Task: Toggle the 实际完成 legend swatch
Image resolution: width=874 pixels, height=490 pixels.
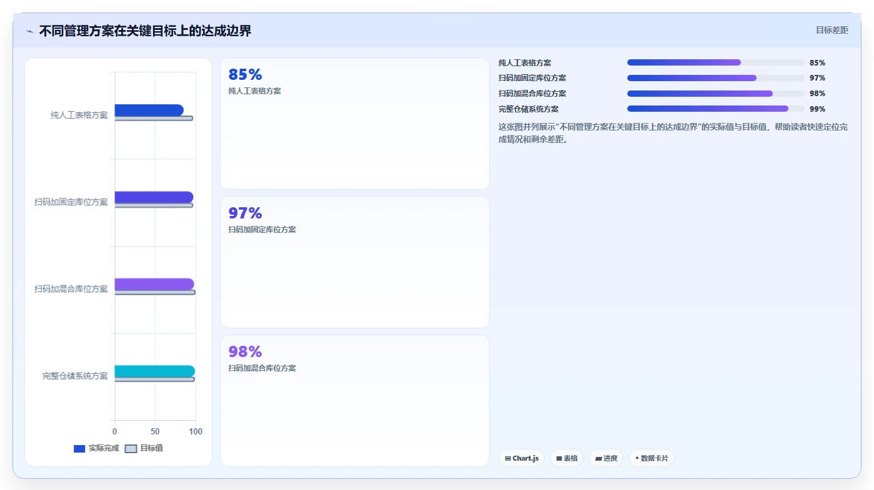Action: pos(79,449)
